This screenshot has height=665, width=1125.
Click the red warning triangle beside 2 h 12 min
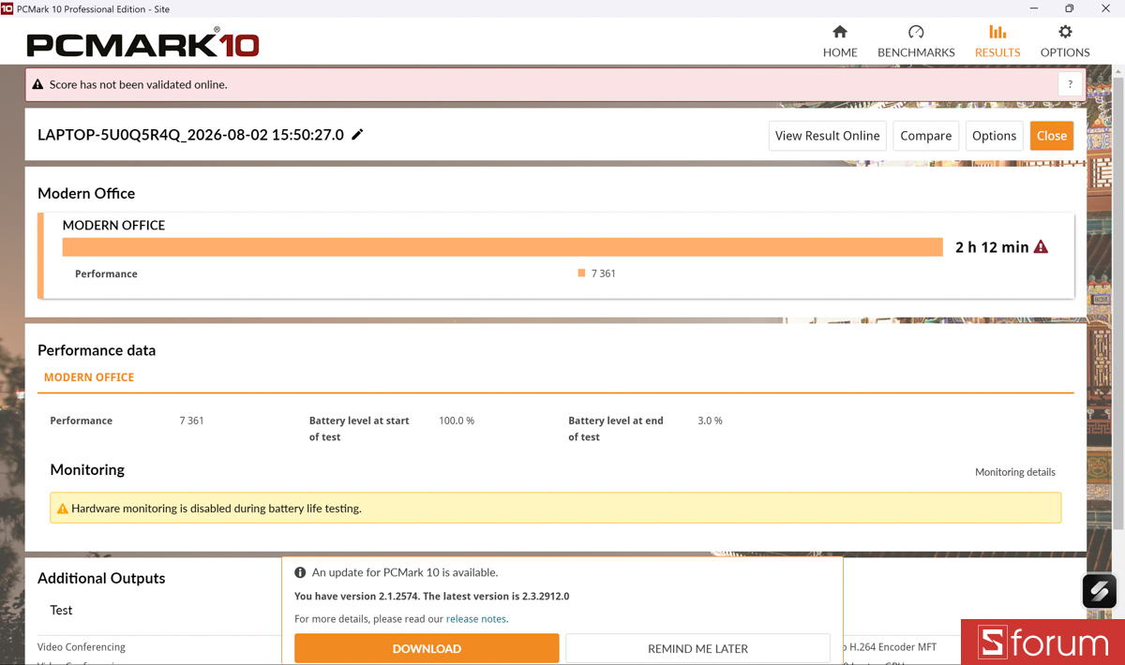pyautogui.click(x=1041, y=247)
